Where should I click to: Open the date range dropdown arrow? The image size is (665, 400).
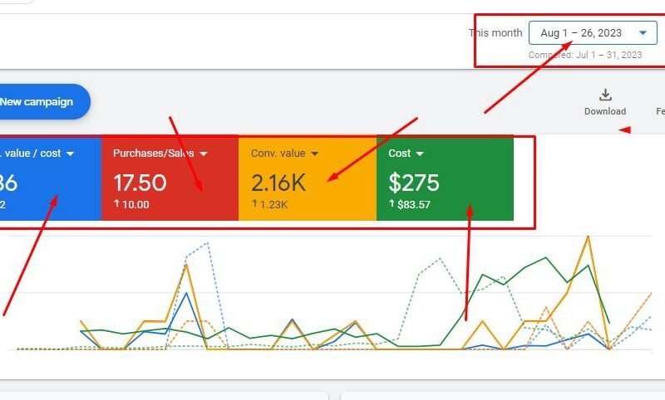(643, 33)
